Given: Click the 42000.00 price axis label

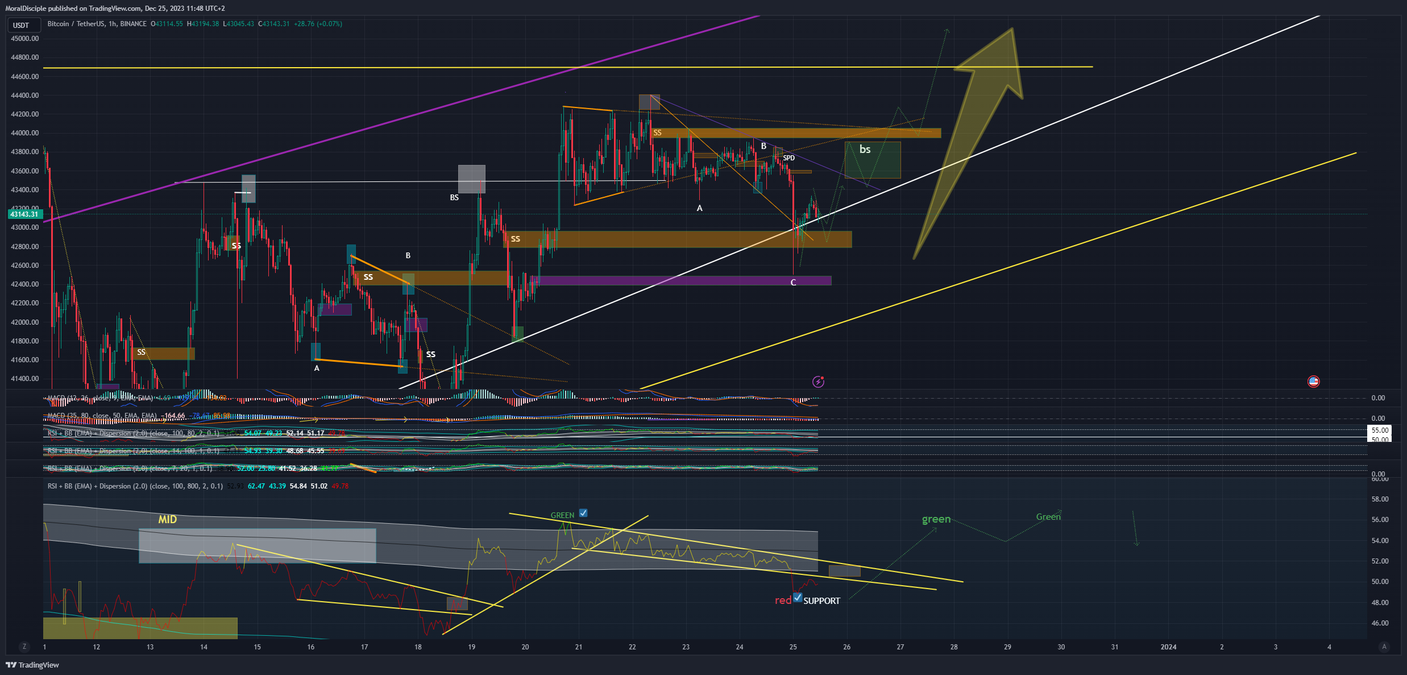Looking at the screenshot, I should 25,322.
